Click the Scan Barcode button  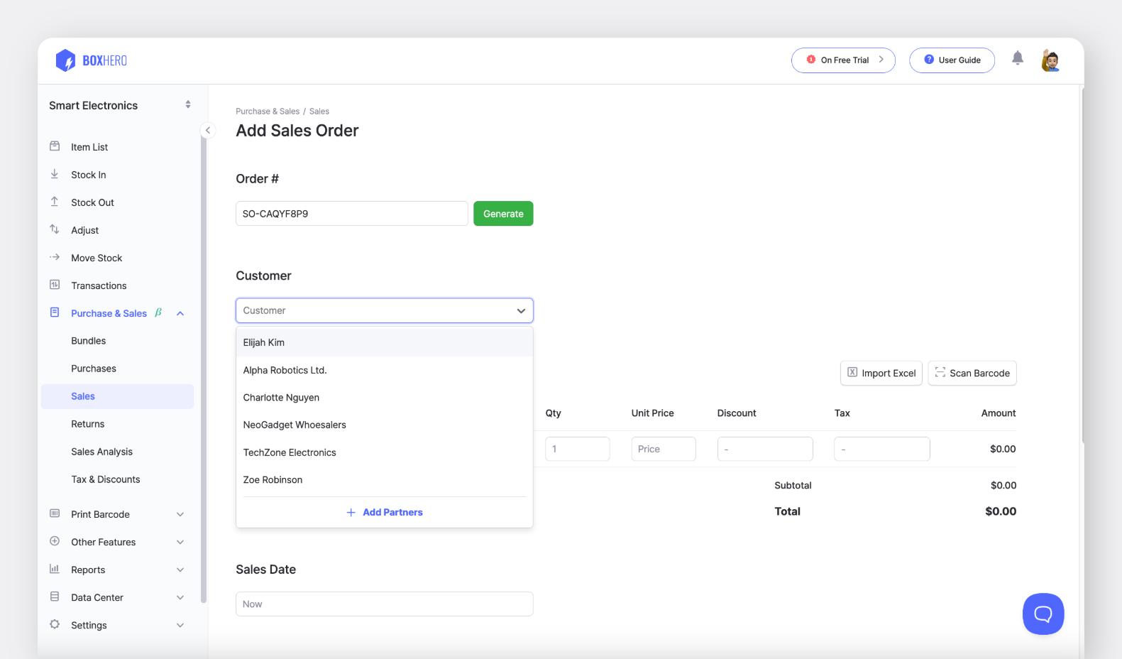[972, 373]
